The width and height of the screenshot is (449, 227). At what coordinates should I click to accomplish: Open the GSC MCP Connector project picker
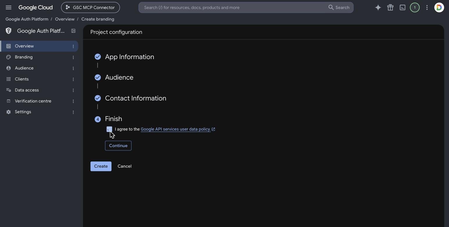(x=90, y=8)
